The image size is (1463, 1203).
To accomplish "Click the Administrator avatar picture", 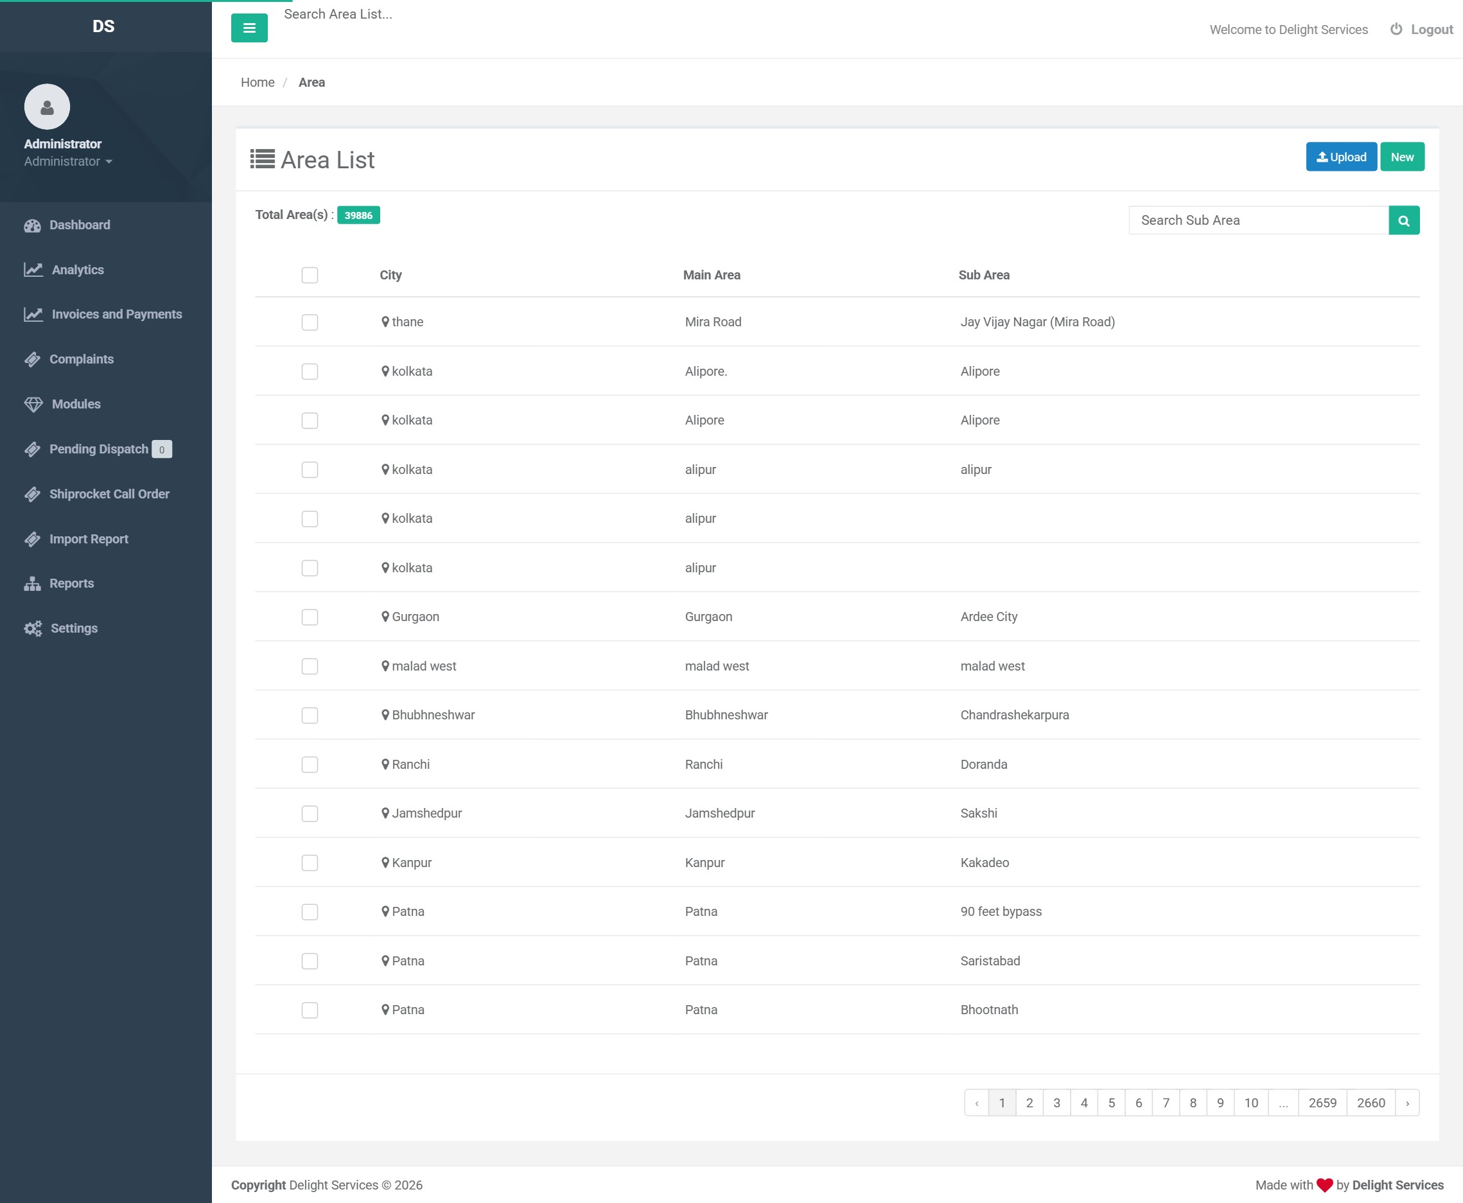I will [x=47, y=107].
